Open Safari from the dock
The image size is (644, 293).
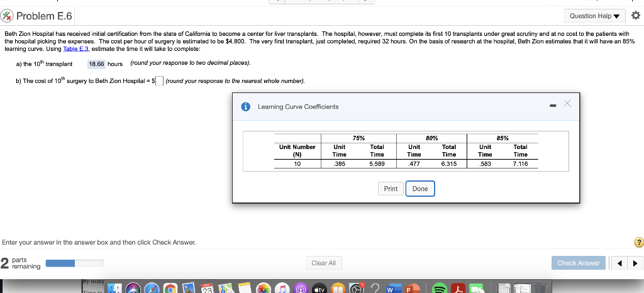point(152,288)
